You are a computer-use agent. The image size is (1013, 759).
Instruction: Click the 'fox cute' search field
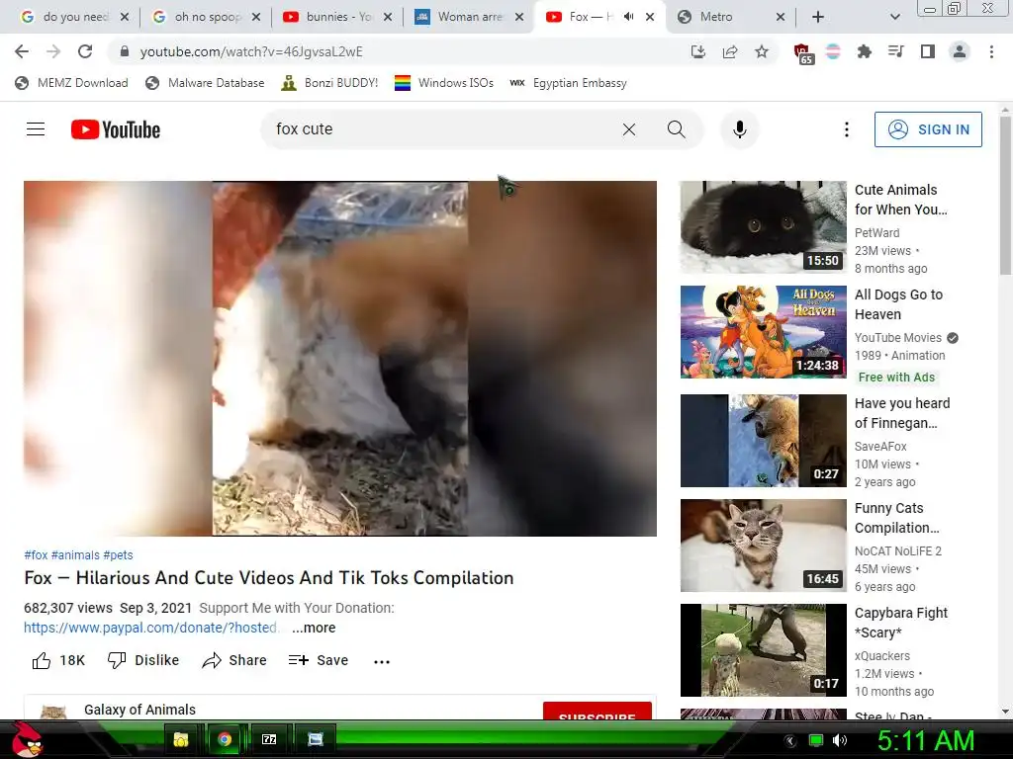(439, 129)
